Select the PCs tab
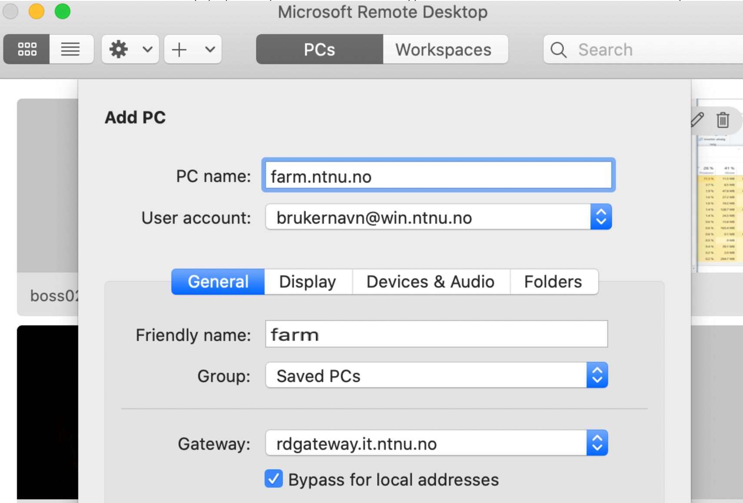The height and width of the screenshot is (503, 743). click(320, 49)
